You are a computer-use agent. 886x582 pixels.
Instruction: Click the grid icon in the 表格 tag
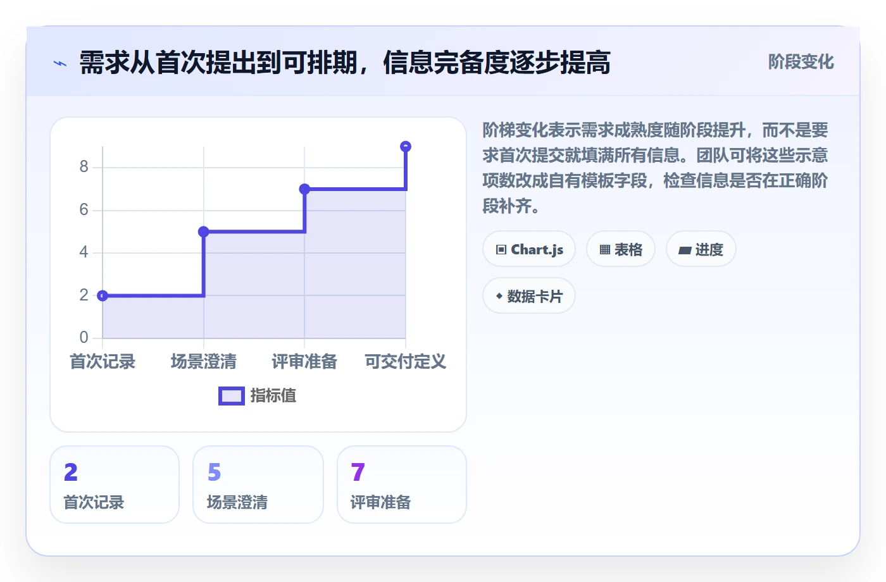[605, 250]
